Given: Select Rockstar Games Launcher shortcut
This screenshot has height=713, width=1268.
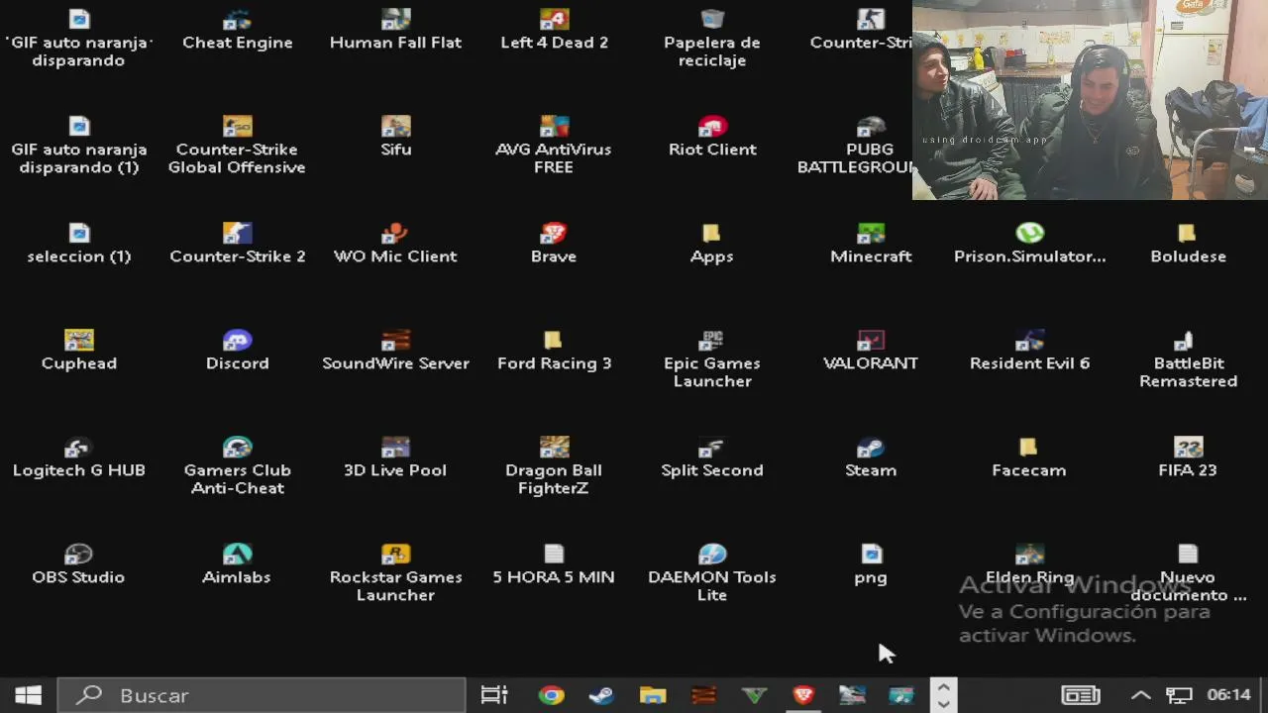Looking at the screenshot, I should [x=395, y=573].
